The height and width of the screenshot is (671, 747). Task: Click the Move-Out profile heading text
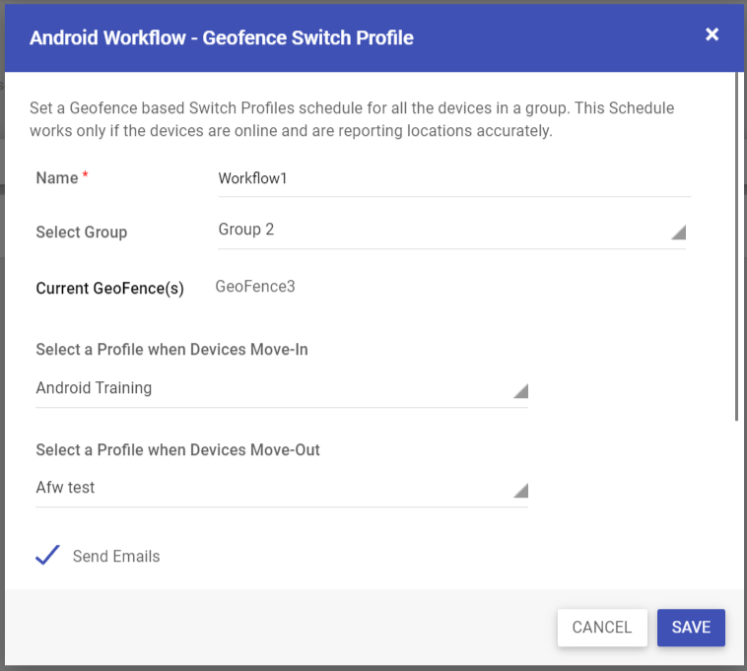point(177,449)
